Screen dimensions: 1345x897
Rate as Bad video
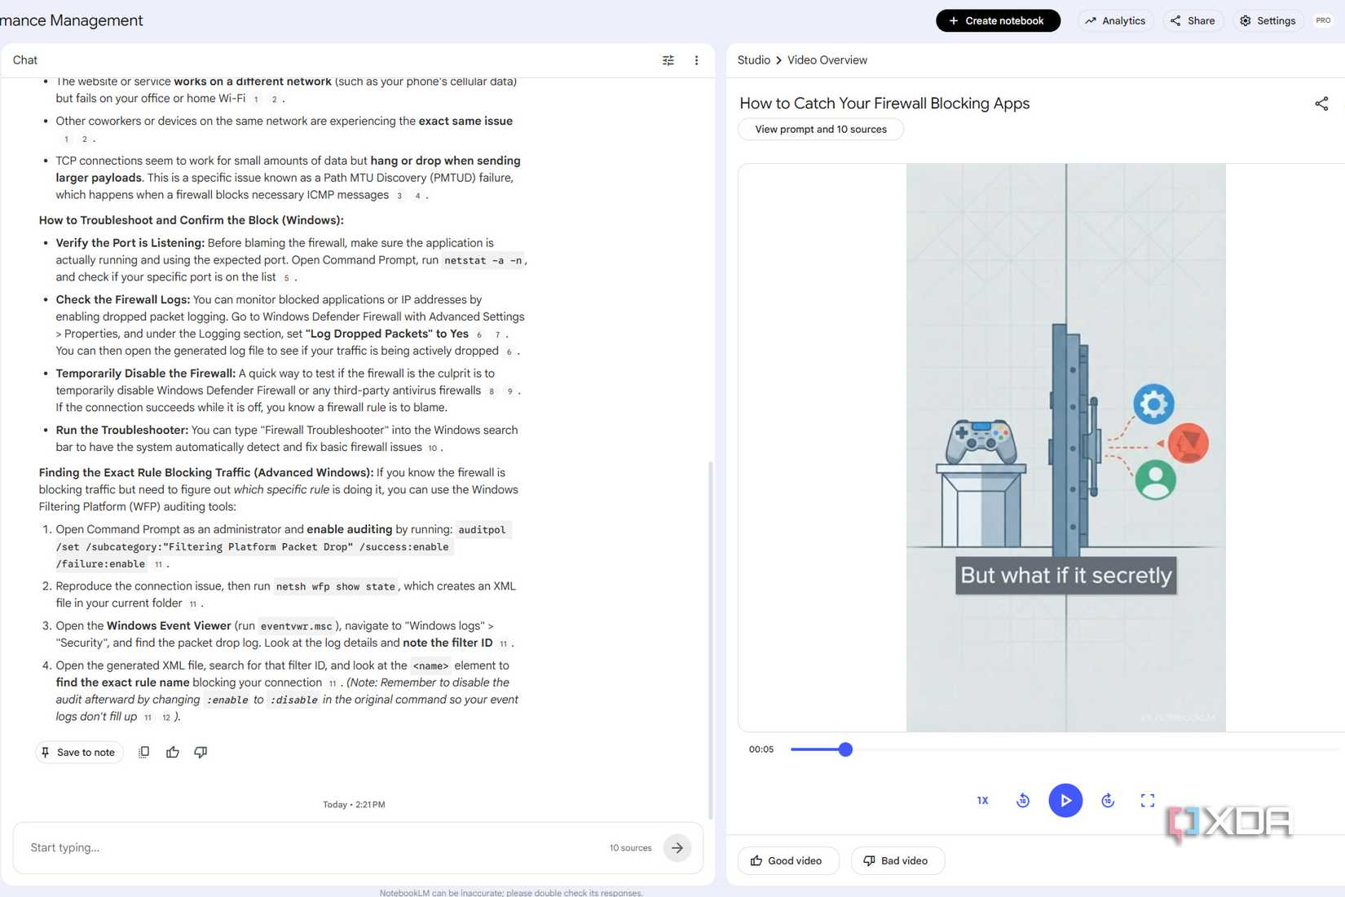pos(897,860)
